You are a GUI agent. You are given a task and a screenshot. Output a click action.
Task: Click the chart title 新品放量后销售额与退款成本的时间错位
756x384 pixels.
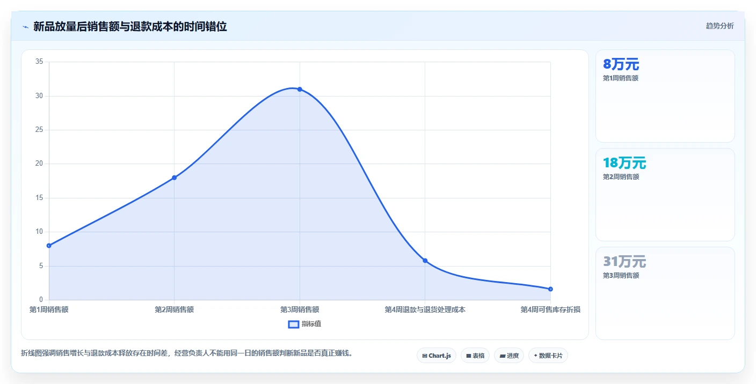point(130,26)
